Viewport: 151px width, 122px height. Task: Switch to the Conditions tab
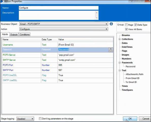[x=25, y=34]
